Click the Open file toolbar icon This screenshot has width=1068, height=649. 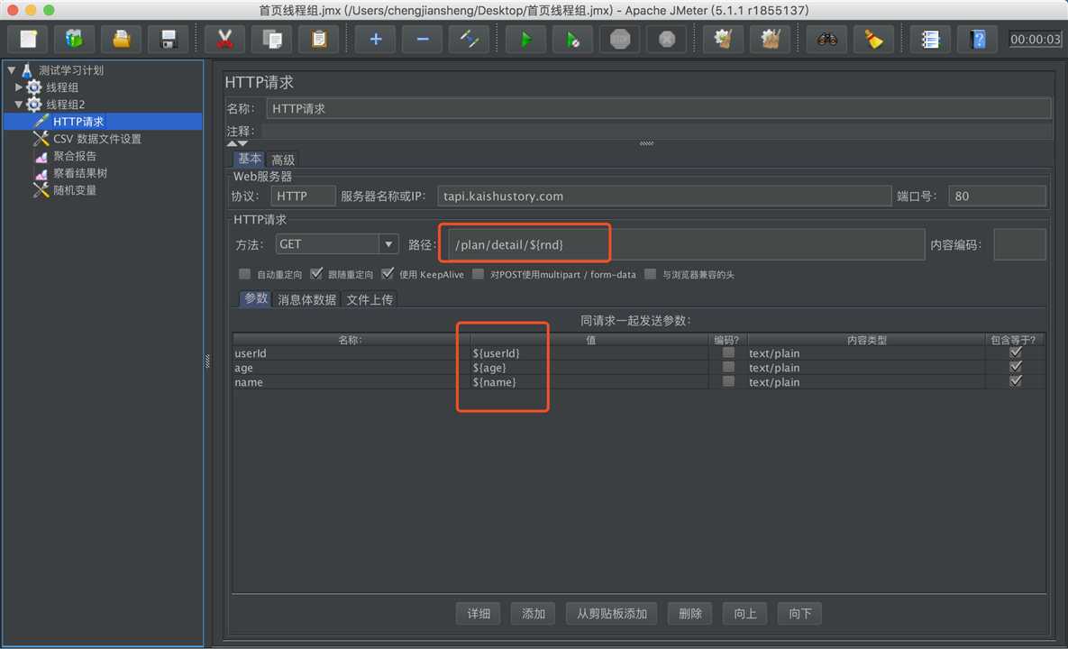[x=122, y=39]
